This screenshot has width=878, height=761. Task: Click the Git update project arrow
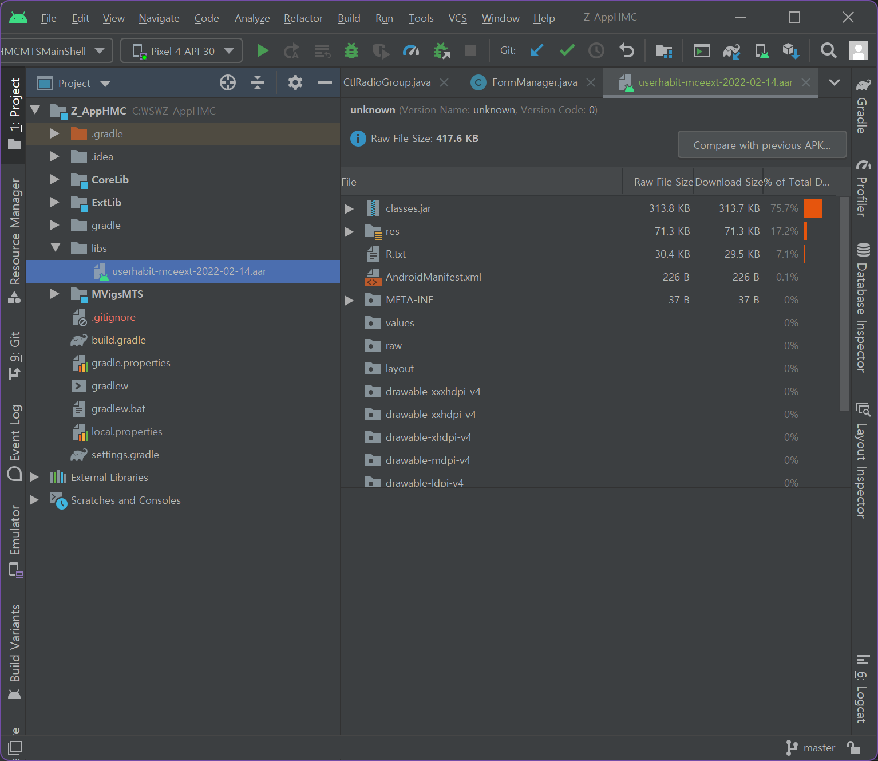click(x=537, y=51)
